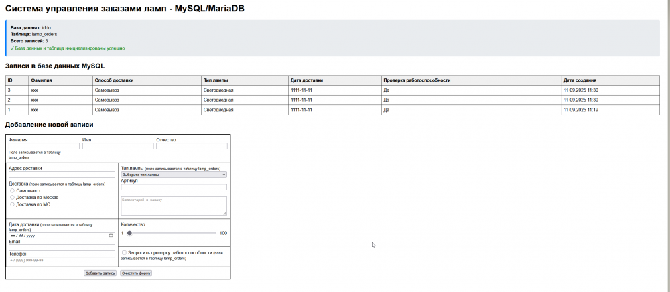670x292 pixels.
Task: Focus the Фамилия input field
Action: coord(44,146)
